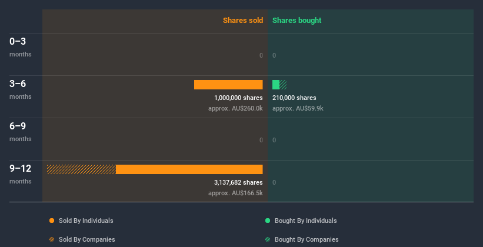Click the 6–9 months row label

click(21, 132)
